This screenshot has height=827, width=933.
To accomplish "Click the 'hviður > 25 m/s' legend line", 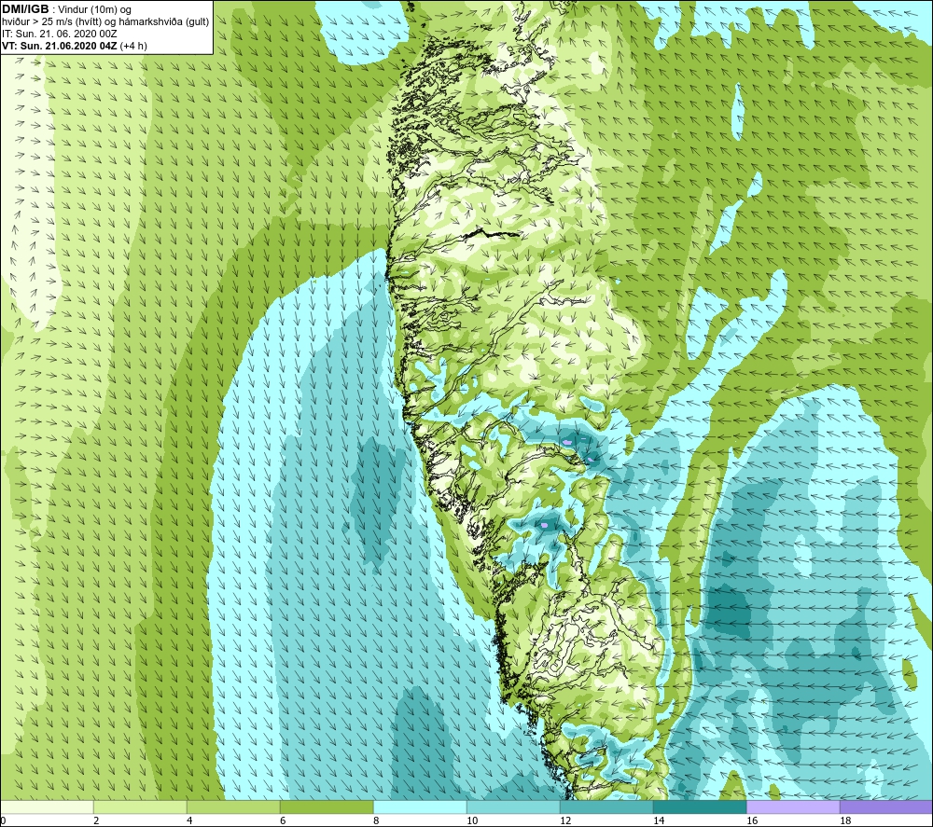I will pos(105,21).
